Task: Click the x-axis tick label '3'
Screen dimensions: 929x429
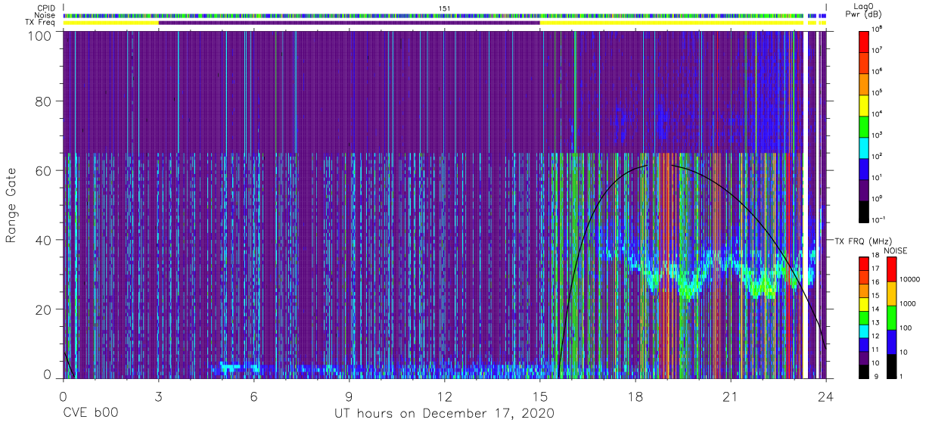Action: pyautogui.click(x=159, y=396)
